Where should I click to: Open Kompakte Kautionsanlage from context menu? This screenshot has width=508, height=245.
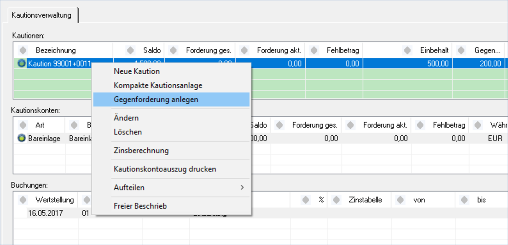pyautogui.click(x=158, y=86)
